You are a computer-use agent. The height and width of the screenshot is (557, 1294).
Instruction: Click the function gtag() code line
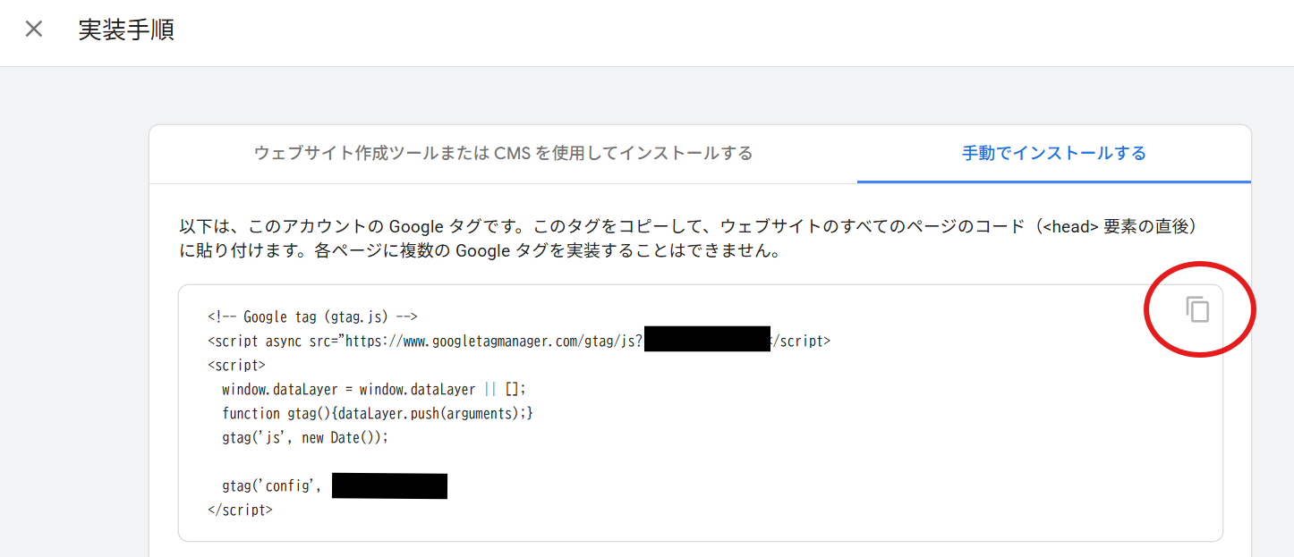pos(378,413)
